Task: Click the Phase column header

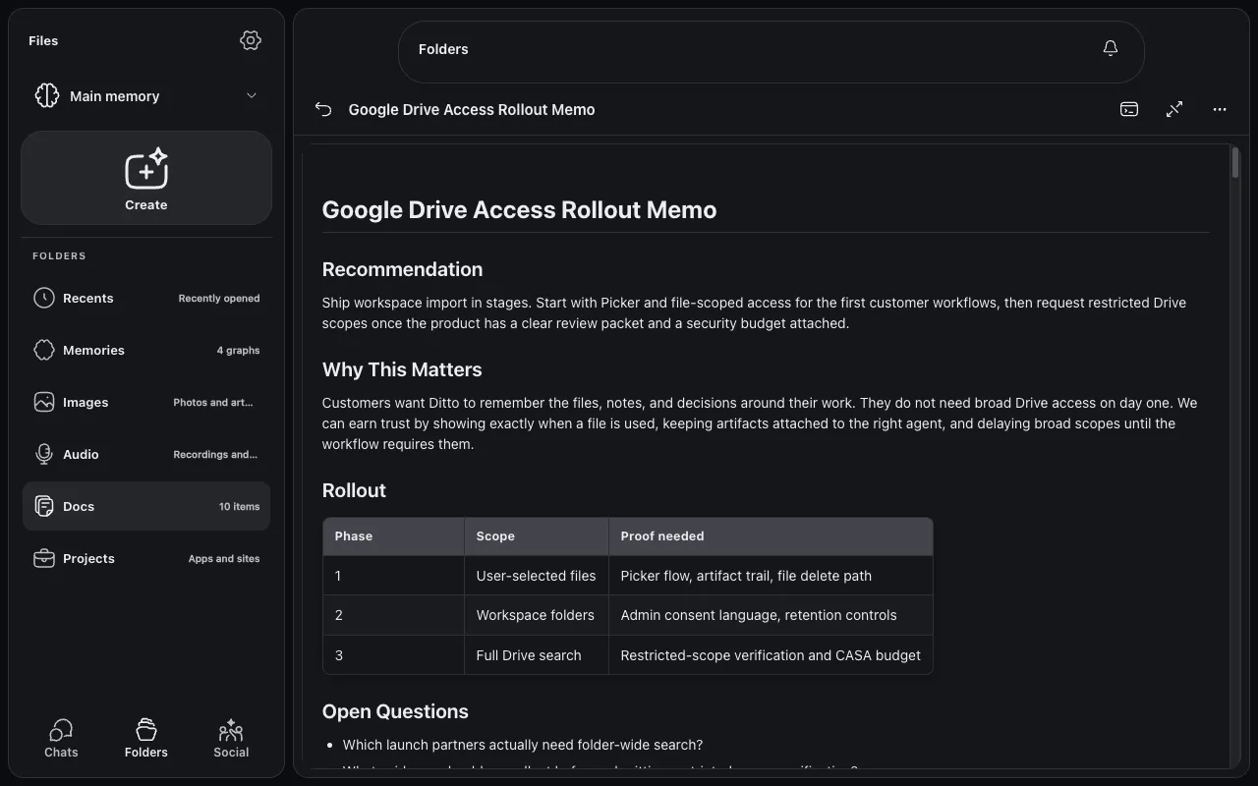Action: [x=393, y=536]
